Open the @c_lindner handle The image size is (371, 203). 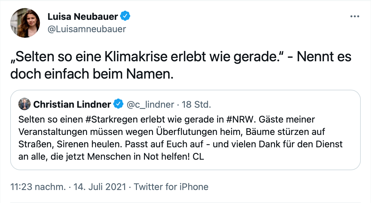click(x=151, y=105)
